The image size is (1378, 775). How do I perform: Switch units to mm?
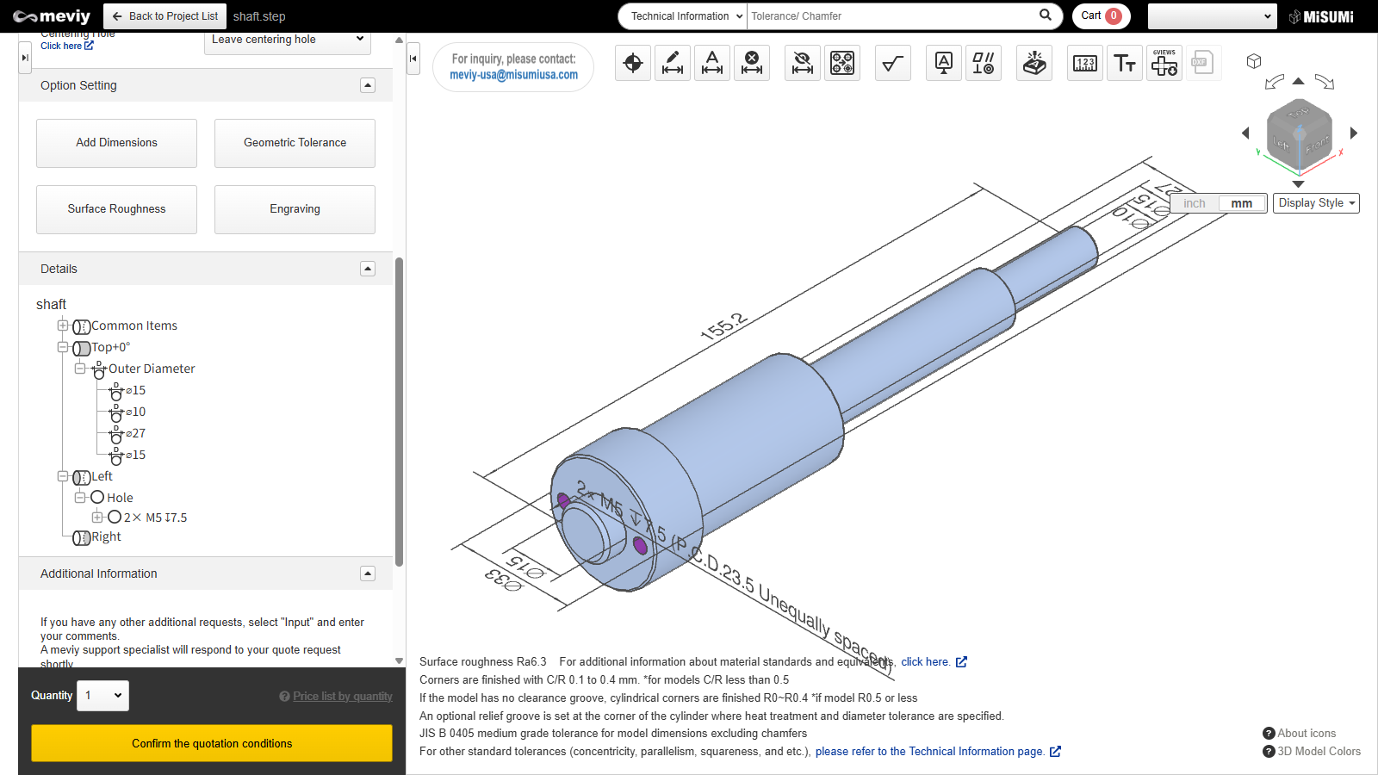click(x=1241, y=204)
